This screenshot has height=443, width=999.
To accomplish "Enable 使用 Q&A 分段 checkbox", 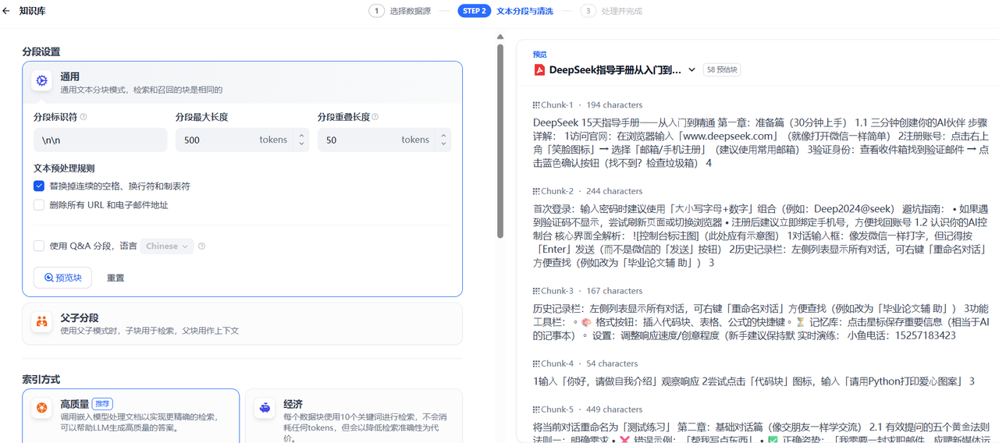I will (x=39, y=246).
